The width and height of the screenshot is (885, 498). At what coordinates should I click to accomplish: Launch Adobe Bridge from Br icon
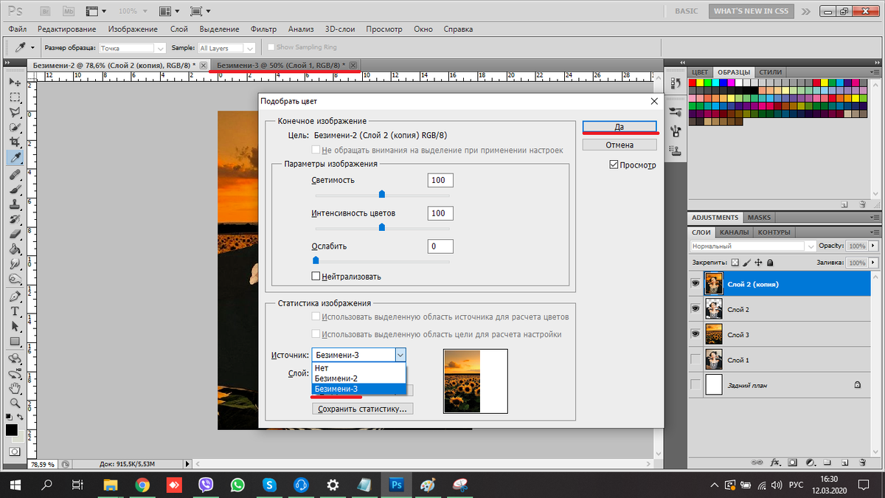46,11
